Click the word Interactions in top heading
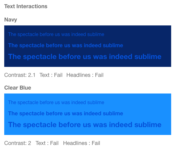This screenshot has height=151, width=179. point(32,6)
